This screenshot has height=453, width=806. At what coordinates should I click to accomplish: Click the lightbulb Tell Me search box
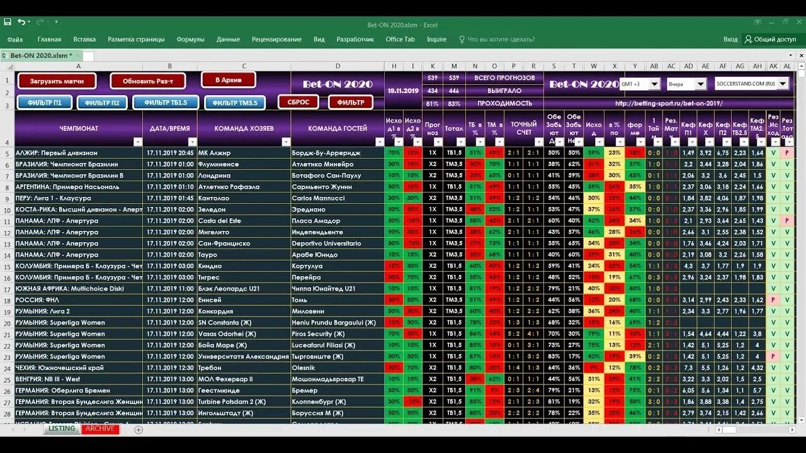tap(497, 39)
